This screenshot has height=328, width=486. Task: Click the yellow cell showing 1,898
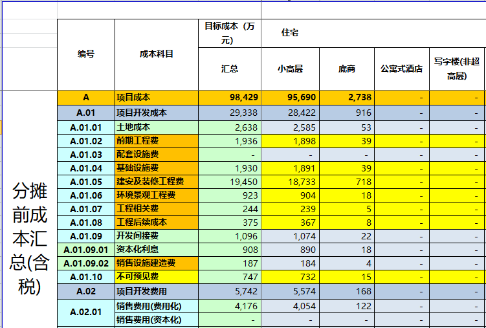290,140
